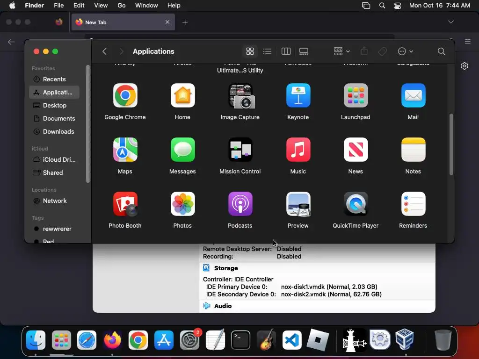This screenshot has width=479, height=359.
Task: Open Control Center in menu bar
Action: coord(398,6)
